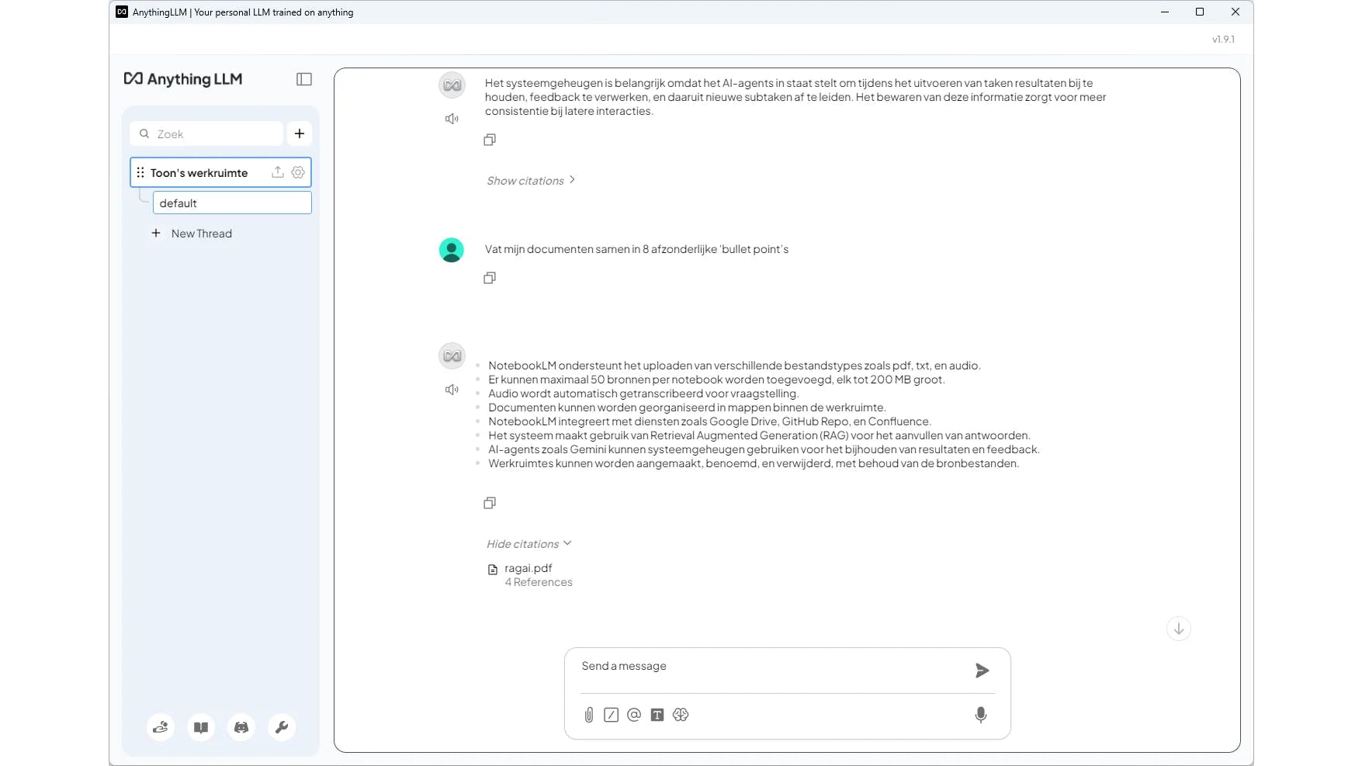The width and height of the screenshot is (1362, 766).
Task: Start voice input with the microphone icon
Action: 981,715
